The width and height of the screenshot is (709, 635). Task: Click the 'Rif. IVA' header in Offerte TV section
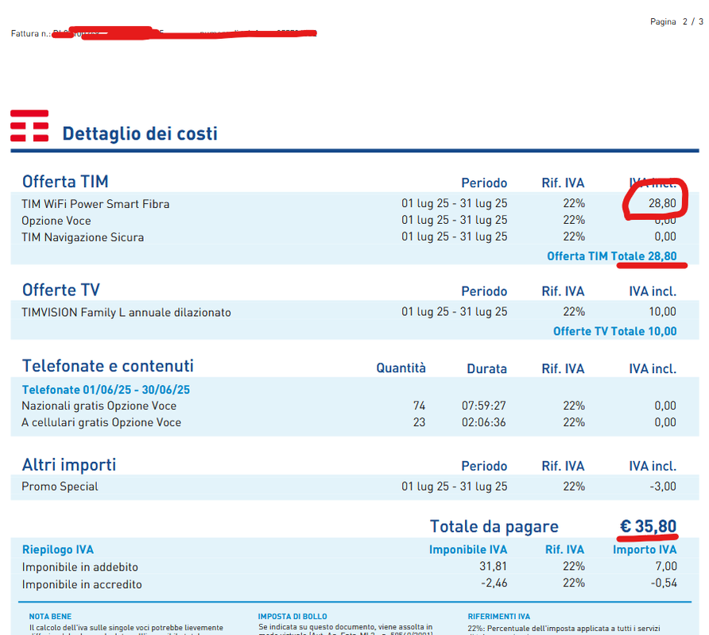[x=563, y=291]
